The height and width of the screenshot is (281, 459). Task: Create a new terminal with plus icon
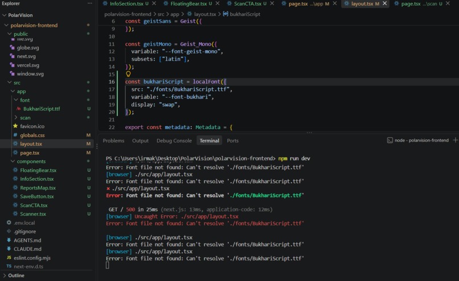pos(455,140)
